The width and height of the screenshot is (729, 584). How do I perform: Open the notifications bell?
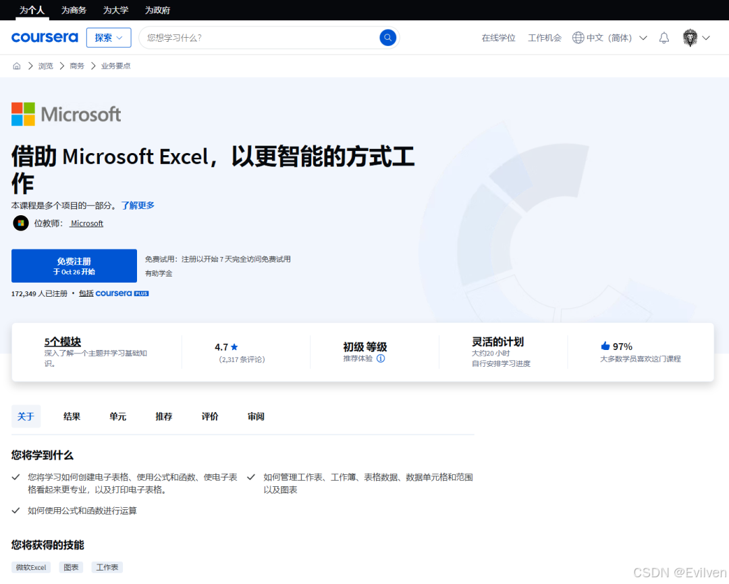coord(664,38)
